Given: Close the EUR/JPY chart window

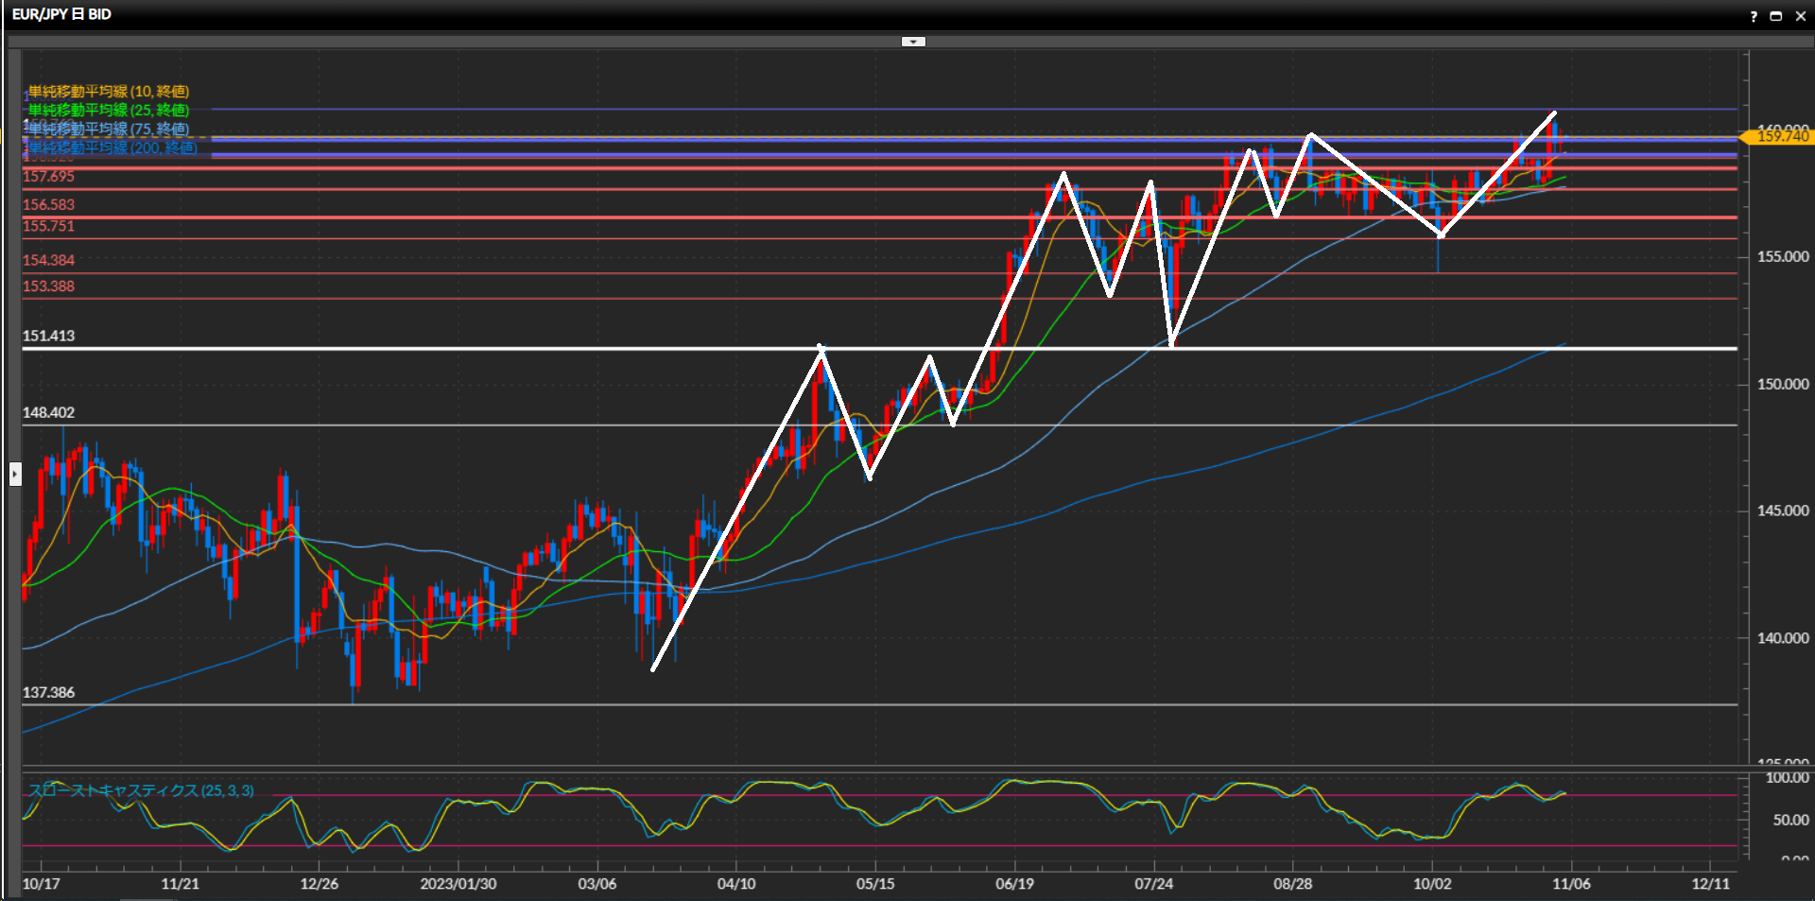Looking at the screenshot, I should (1800, 16).
